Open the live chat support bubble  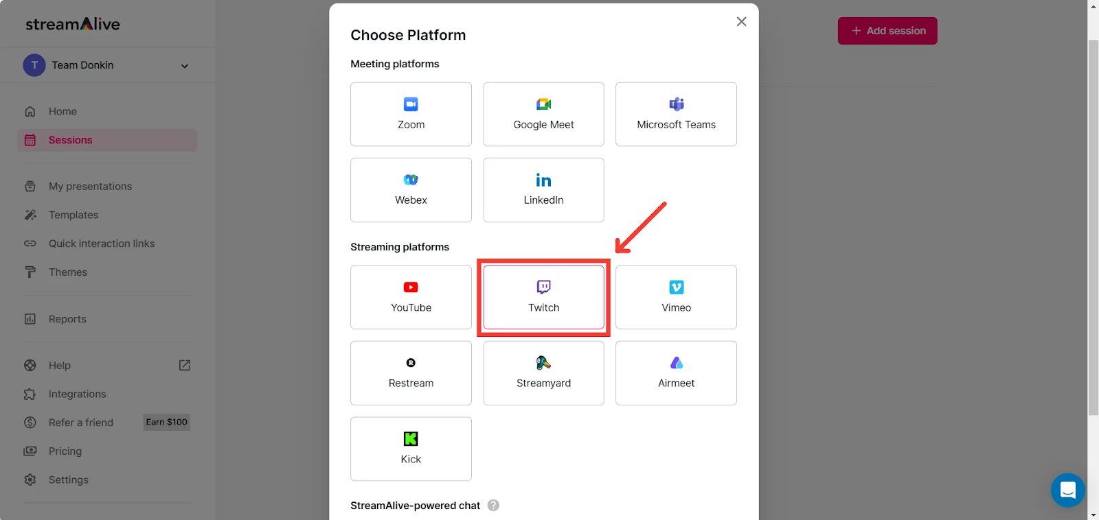click(x=1067, y=490)
